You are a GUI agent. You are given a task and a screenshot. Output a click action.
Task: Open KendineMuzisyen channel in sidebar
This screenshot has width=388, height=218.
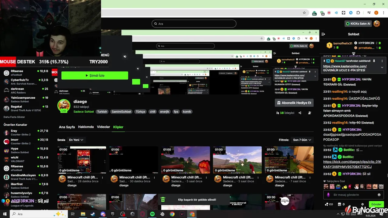(26, 177)
